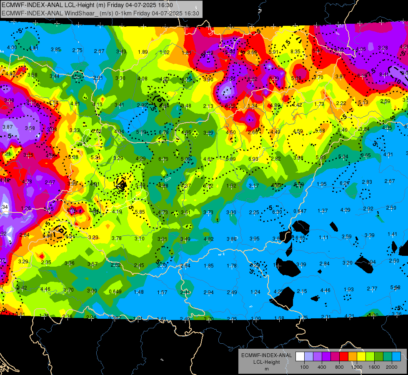The height and width of the screenshot is (375, 408).
Task: Click wind shear value 3.85
Action: [x=56, y=50]
